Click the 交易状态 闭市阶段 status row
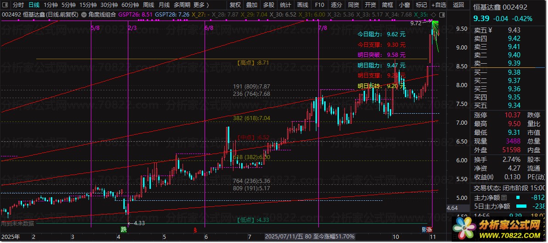 510,188
